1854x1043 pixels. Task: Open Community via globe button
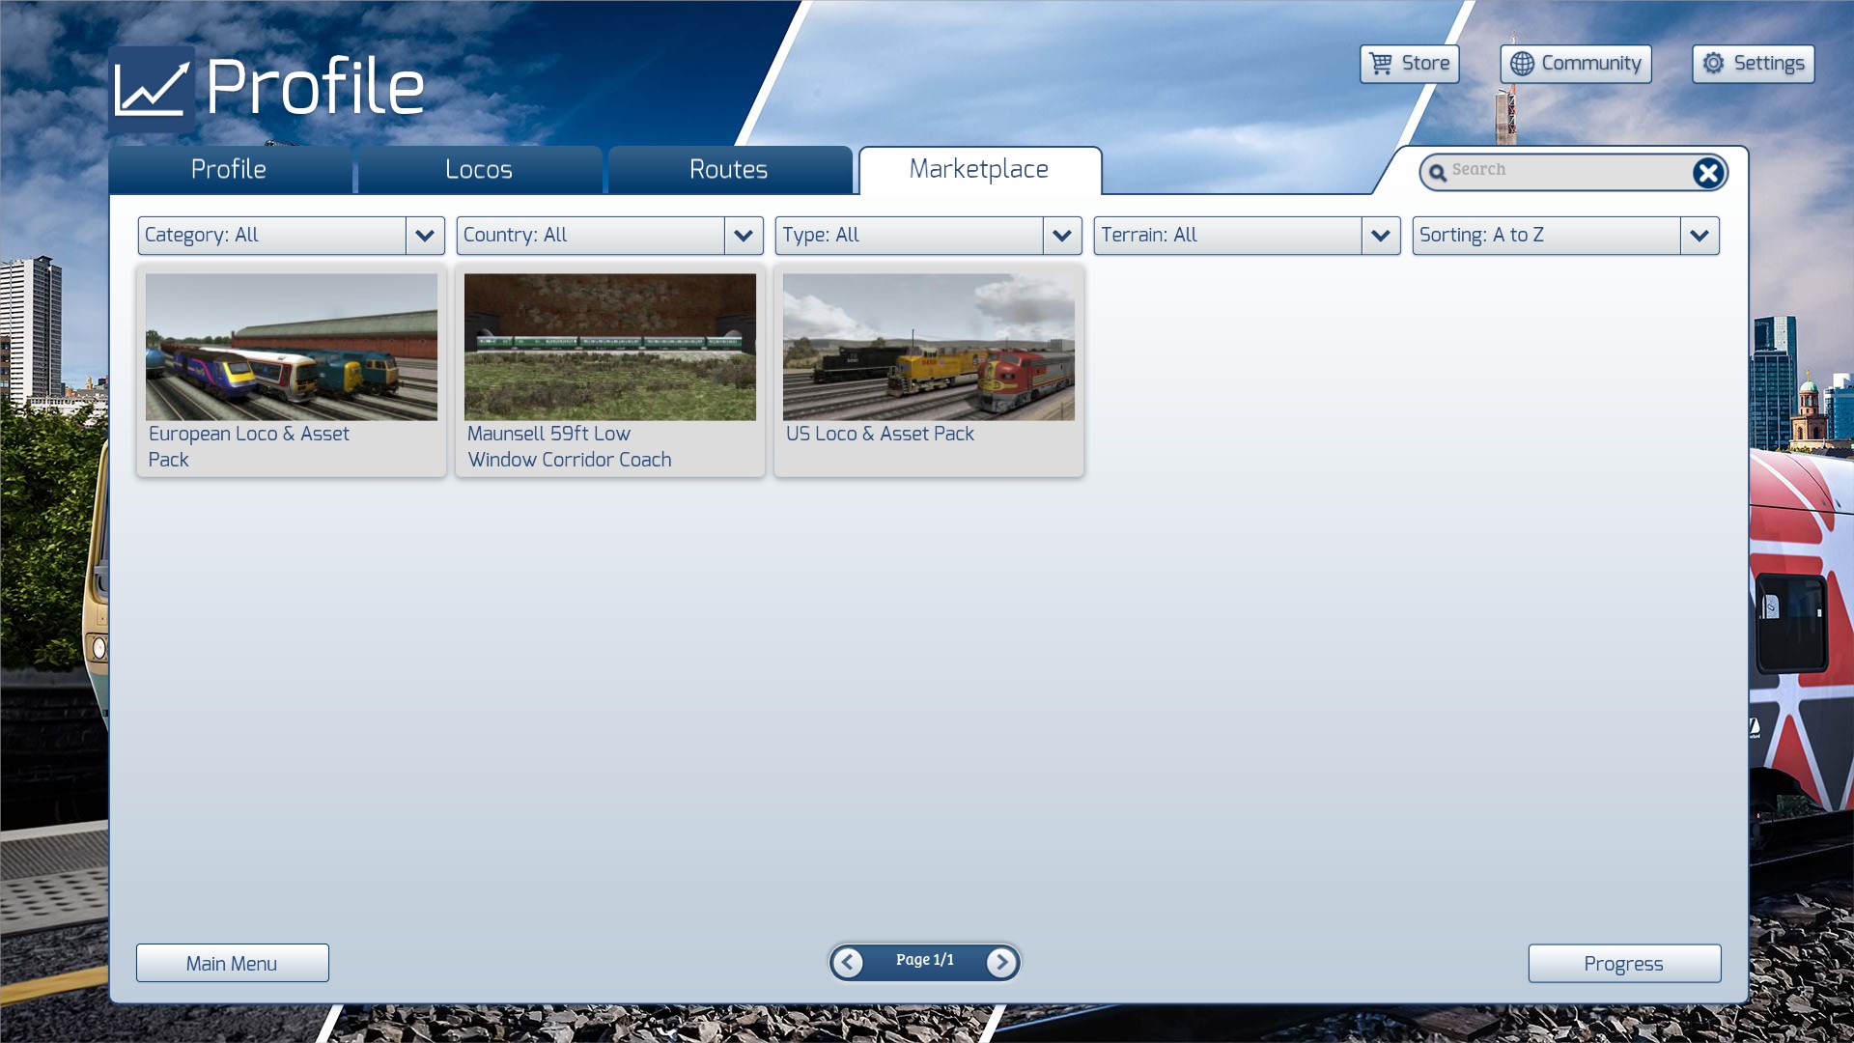coord(1575,64)
